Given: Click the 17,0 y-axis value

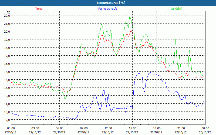Looking at the screenshot, I should (7, 56).
